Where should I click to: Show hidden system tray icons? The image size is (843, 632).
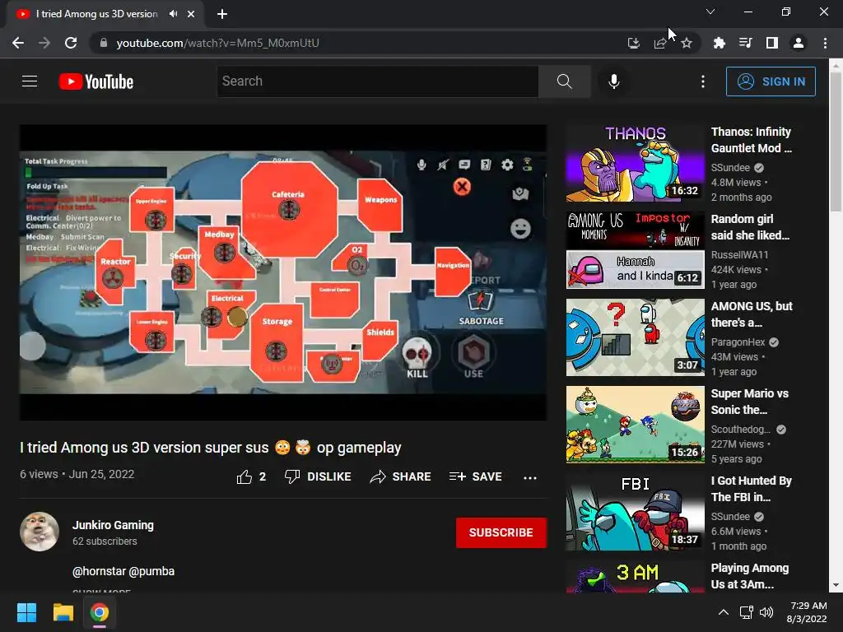pos(724,612)
